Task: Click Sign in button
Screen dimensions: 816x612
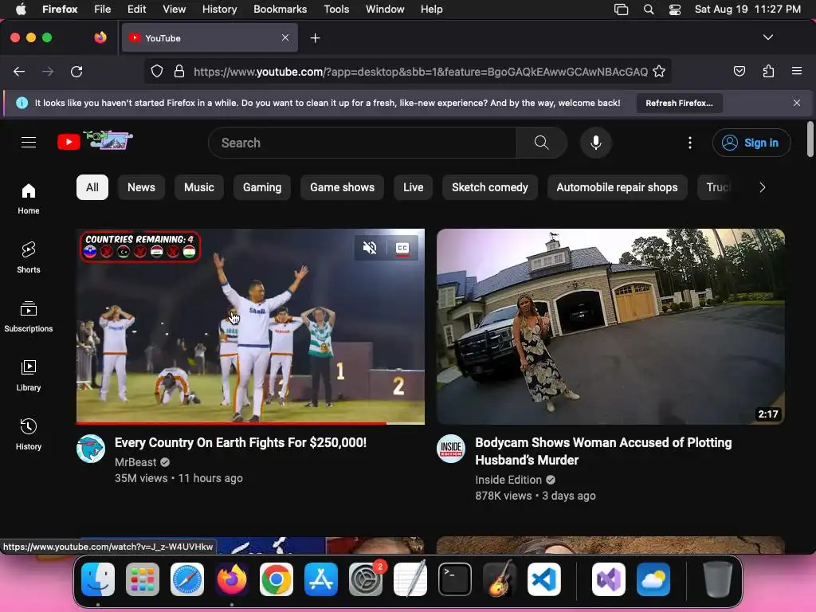Action: coord(751,143)
